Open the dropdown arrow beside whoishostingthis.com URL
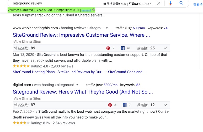The image size is (203, 132). [x=107, y=28]
